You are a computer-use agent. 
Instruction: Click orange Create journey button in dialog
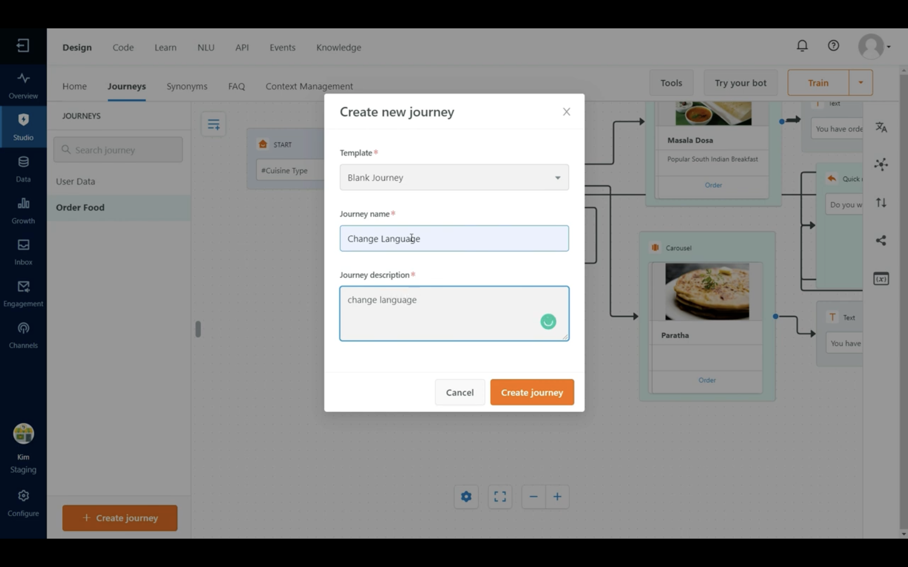coord(532,392)
